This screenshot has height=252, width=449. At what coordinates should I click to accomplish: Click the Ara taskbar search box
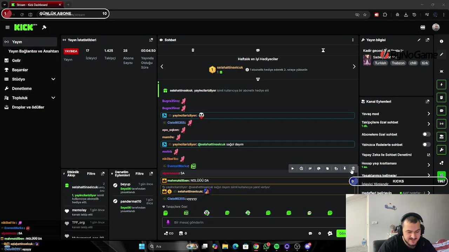tap(174, 246)
